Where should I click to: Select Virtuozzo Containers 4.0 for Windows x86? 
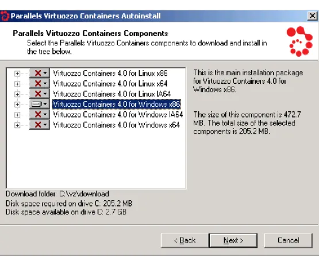click(116, 104)
